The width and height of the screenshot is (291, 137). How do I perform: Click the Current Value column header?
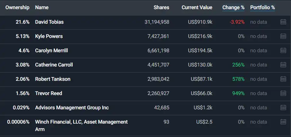pyautogui.click(x=197, y=7)
